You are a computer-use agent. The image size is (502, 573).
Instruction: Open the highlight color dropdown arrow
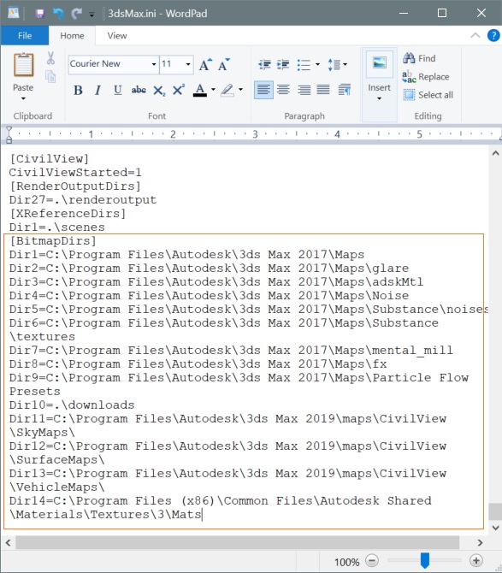pos(240,89)
